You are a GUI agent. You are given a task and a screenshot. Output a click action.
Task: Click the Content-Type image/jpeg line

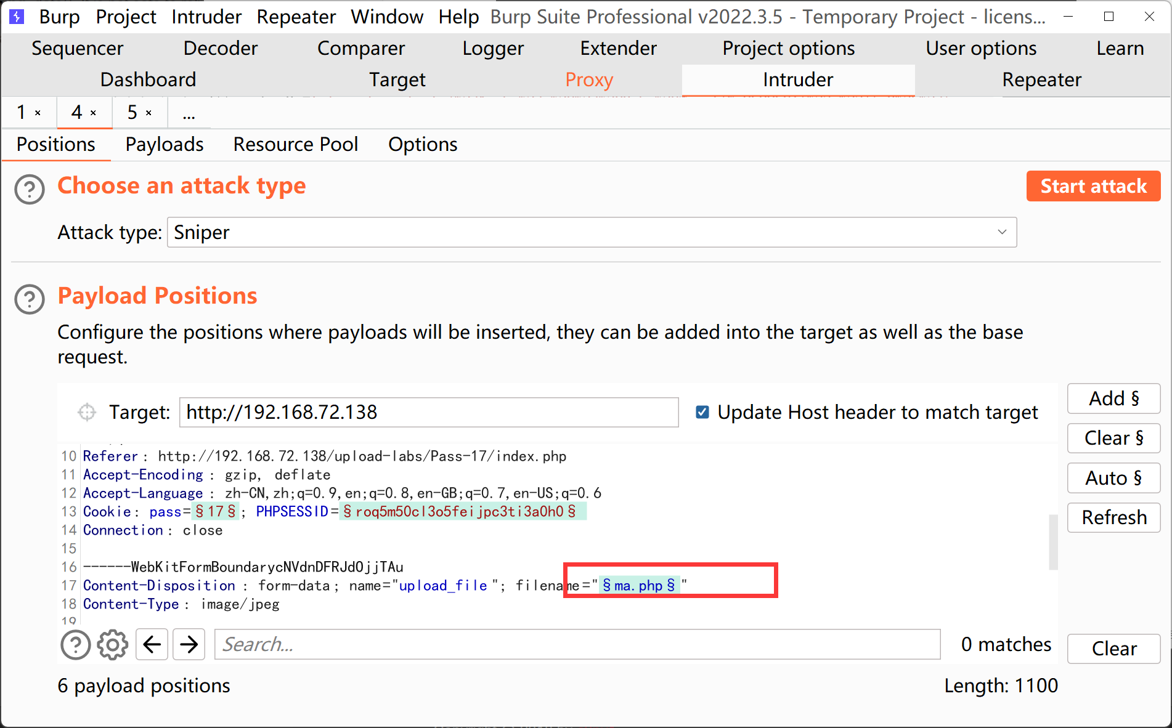[181, 604]
